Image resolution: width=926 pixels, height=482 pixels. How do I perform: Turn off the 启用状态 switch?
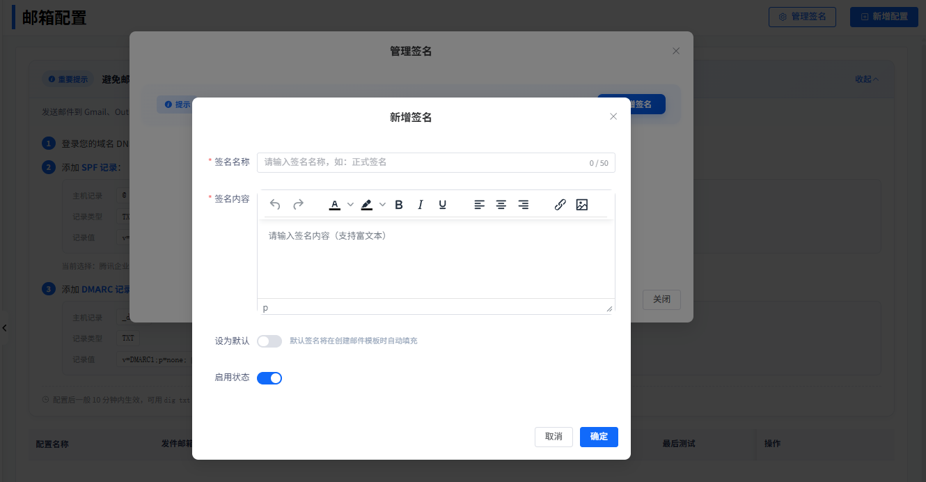click(x=269, y=378)
